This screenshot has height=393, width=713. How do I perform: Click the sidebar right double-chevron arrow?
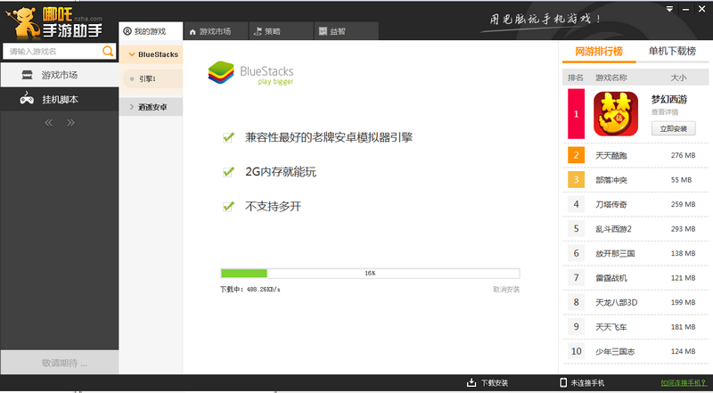pos(71,123)
